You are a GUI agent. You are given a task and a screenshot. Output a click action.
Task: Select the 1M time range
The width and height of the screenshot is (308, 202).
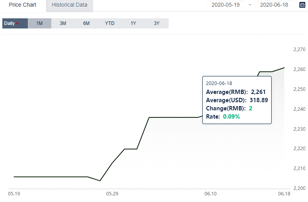pyautogui.click(x=40, y=23)
